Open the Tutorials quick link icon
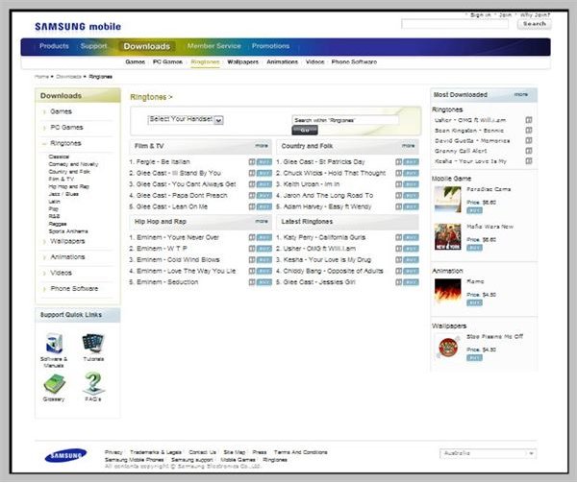The width and height of the screenshot is (577, 483). click(x=93, y=344)
